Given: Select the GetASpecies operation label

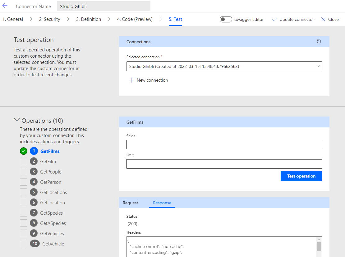Looking at the screenshot, I should tap(53, 223).
